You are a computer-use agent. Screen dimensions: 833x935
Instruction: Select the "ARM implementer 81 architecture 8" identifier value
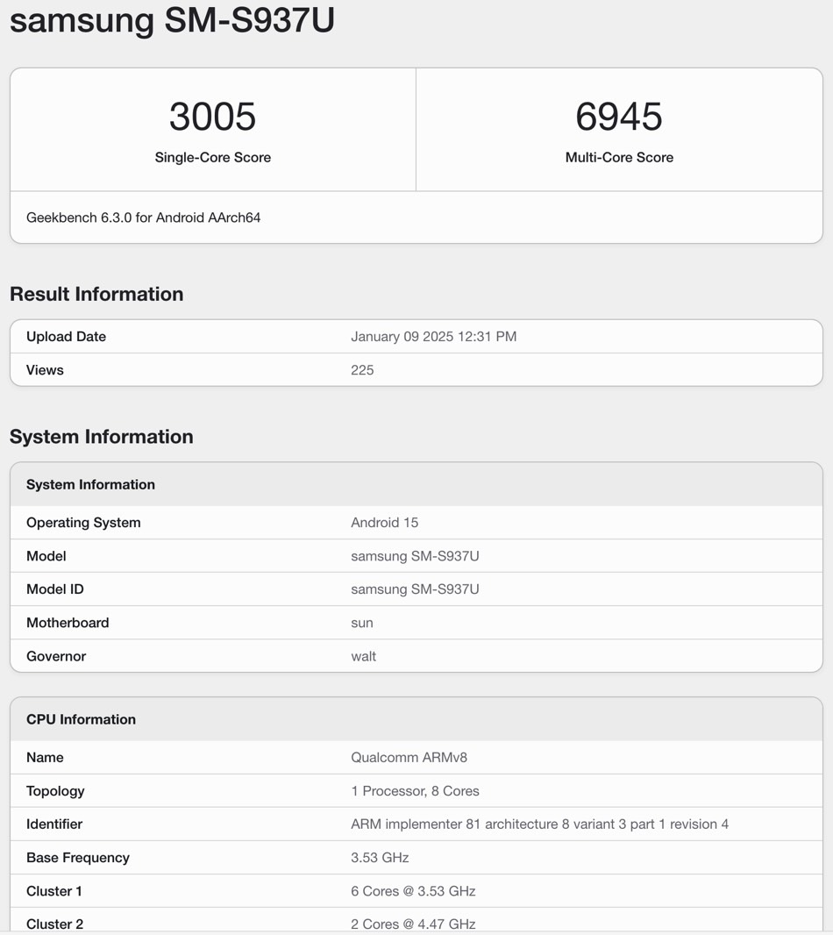pyautogui.click(x=539, y=824)
